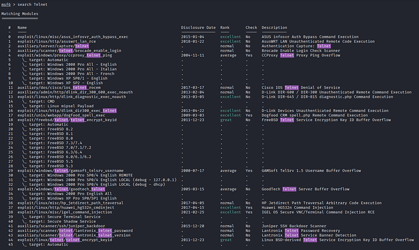The image size is (419, 250).
Task: Click 'target: CMD' row
Action: tap(38, 101)
